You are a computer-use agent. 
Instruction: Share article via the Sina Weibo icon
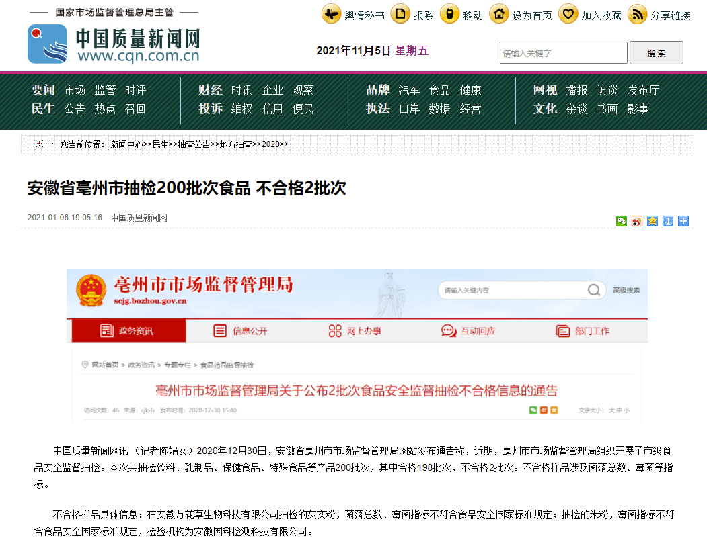[637, 221]
